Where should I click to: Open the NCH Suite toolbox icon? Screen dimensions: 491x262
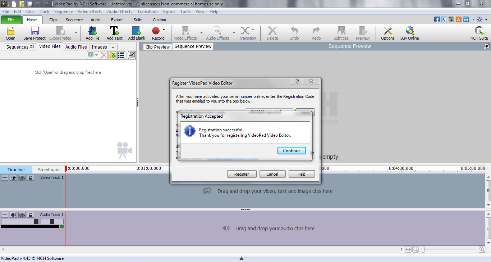pos(479,31)
